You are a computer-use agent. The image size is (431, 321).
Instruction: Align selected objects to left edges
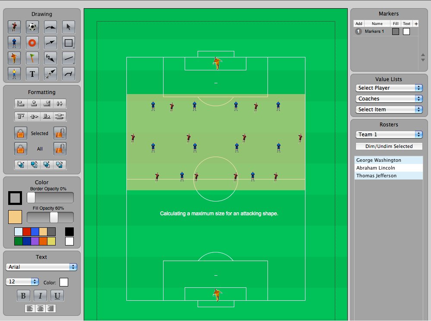pyautogui.click(x=21, y=104)
